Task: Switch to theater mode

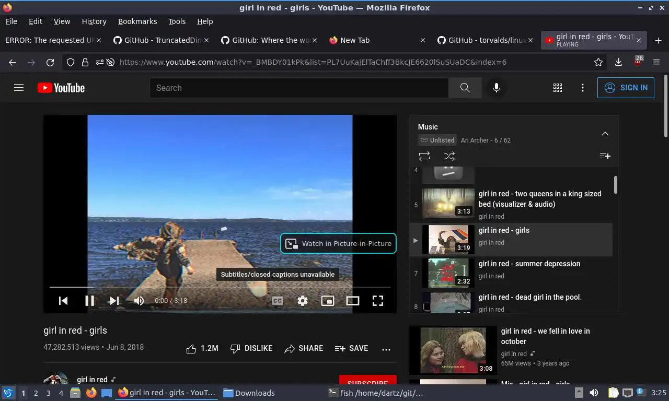Action: [x=353, y=301]
